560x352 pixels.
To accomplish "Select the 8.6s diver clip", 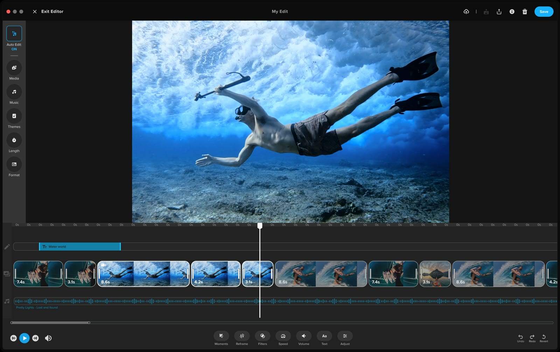I will 143,274.
